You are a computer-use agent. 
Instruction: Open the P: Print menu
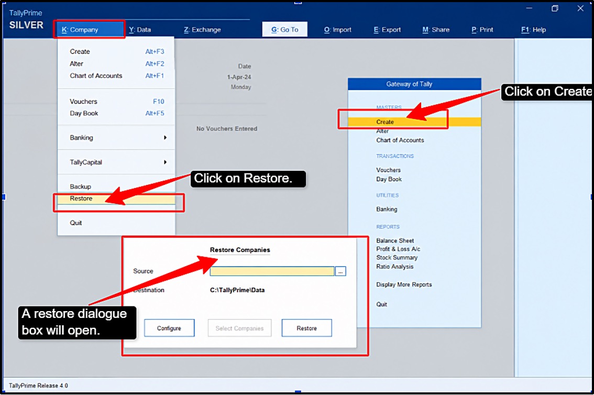[x=482, y=29]
